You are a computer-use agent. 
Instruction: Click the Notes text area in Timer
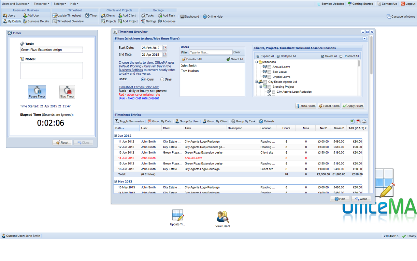click(x=51, y=70)
